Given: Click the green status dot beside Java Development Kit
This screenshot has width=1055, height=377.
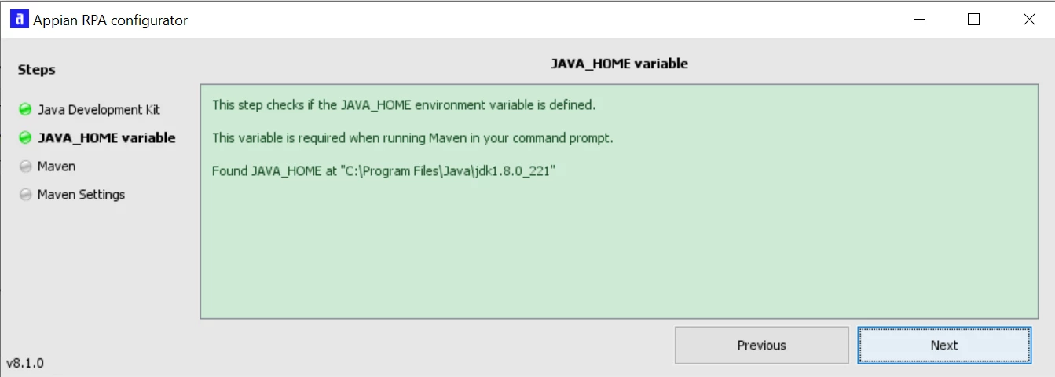Looking at the screenshot, I should (25, 110).
